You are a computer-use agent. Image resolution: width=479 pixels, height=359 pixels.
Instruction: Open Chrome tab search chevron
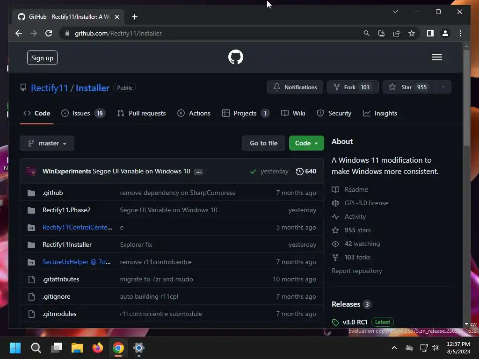pyautogui.click(x=395, y=12)
